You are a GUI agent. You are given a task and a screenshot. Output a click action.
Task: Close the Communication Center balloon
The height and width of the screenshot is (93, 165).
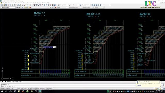click(x=160, y=82)
